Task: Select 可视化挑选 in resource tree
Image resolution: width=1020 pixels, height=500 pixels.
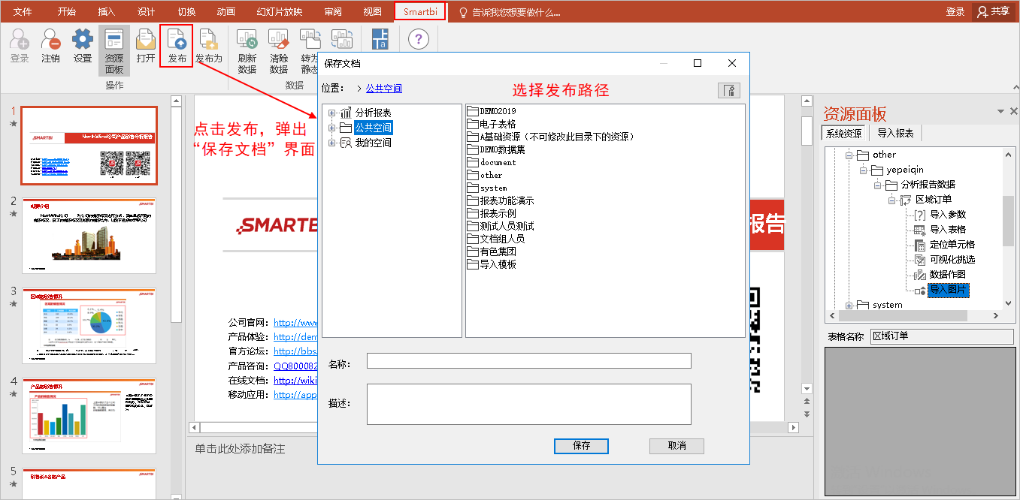Action: click(x=952, y=260)
